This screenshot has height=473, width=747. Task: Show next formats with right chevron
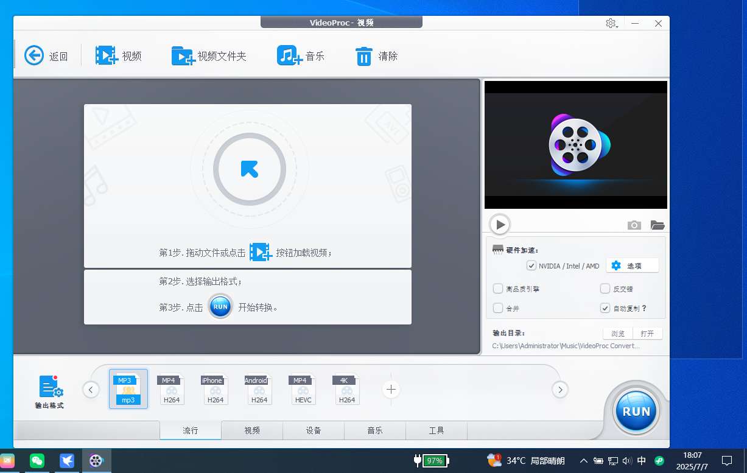tap(559, 390)
